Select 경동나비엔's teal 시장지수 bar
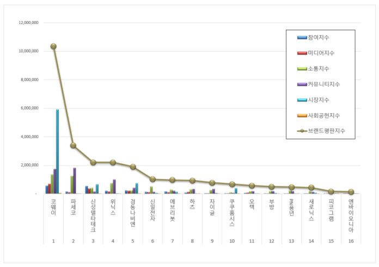The height and width of the screenshot is (267, 379). tap(137, 188)
